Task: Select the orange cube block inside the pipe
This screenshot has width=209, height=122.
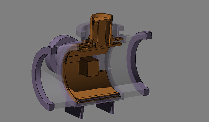Action: point(89,66)
